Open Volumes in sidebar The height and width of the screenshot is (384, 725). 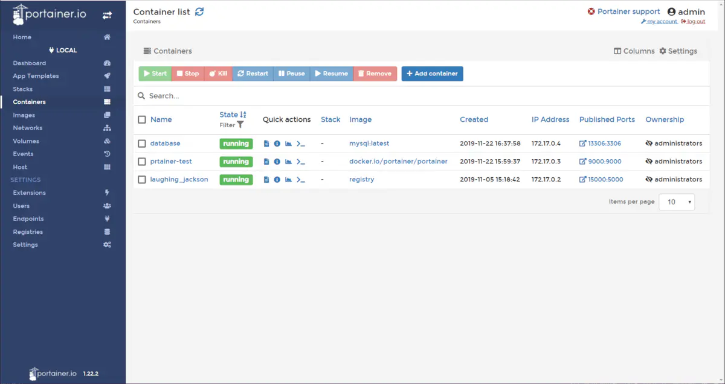click(x=63, y=141)
